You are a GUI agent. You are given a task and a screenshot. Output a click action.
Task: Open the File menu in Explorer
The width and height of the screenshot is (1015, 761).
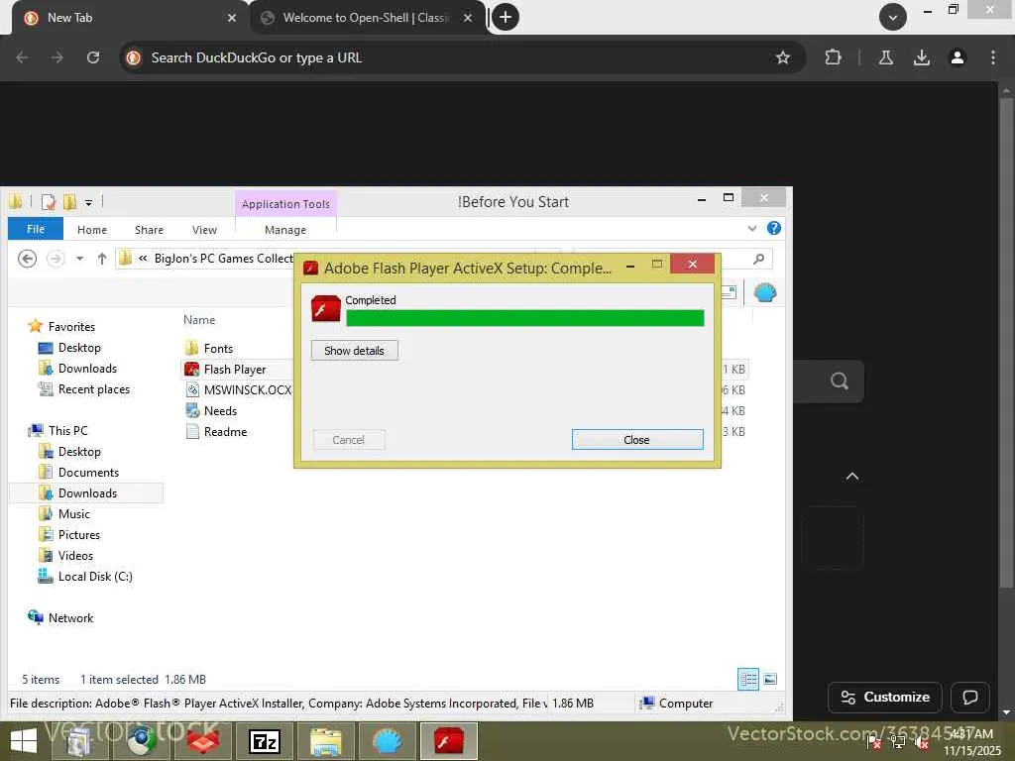pos(36,229)
